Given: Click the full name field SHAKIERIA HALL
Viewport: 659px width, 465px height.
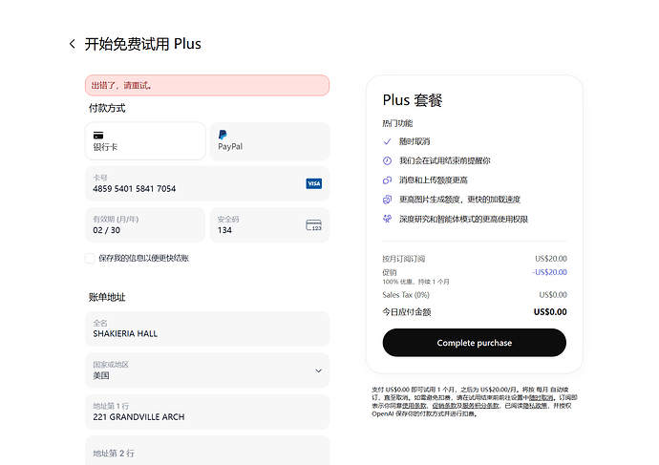Looking at the screenshot, I should [207, 328].
